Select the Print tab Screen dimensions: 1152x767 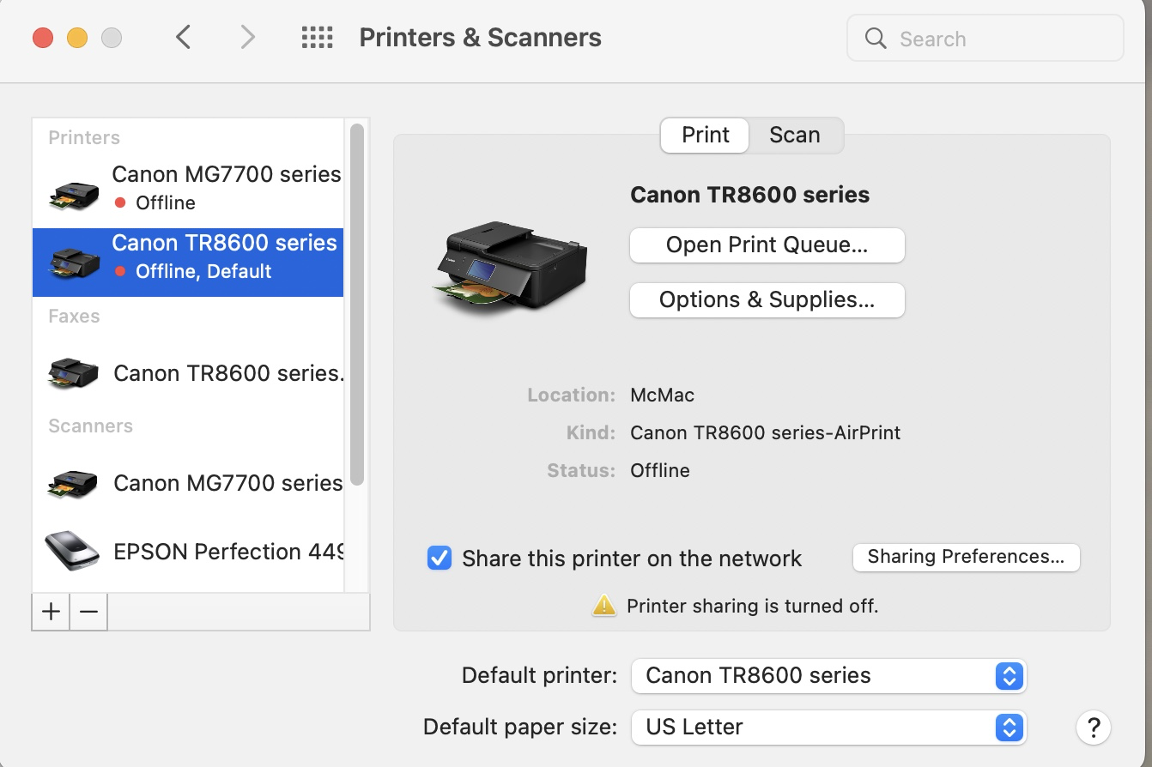click(x=705, y=136)
